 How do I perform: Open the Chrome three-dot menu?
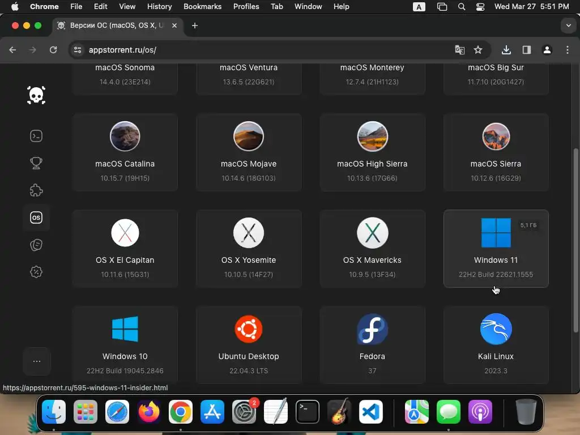click(x=568, y=50)
